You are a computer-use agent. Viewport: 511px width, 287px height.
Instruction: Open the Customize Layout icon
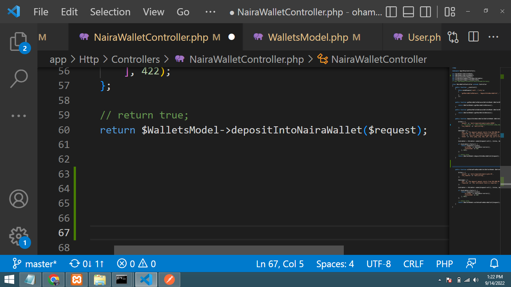click(449, 12)
